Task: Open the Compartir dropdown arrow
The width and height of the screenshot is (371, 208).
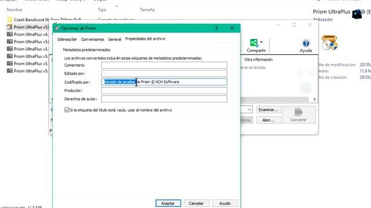Action: (261, 42)
